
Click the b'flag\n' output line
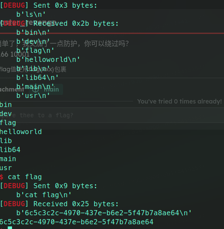(x=35, y=51)
